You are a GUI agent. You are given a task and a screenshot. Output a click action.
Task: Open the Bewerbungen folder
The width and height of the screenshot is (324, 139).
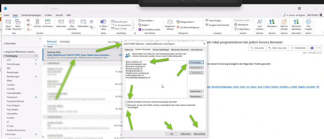[13, 76]
